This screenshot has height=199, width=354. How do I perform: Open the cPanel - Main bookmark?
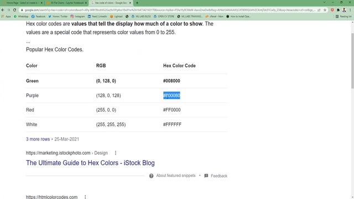click(214, 17)
